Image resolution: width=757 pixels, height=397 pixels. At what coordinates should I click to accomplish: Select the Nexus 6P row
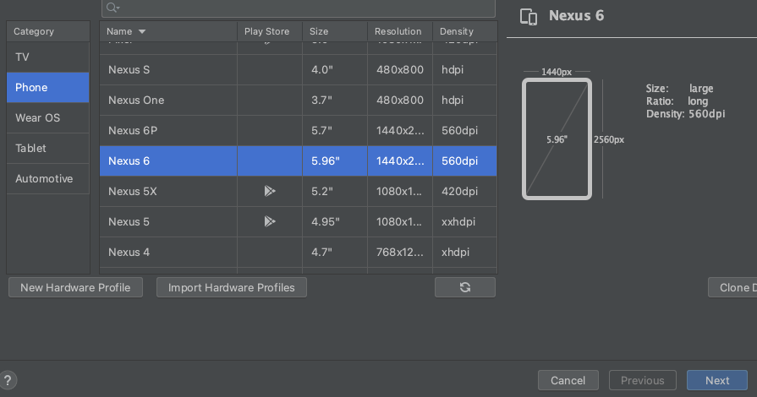click(x=299, y=130)
